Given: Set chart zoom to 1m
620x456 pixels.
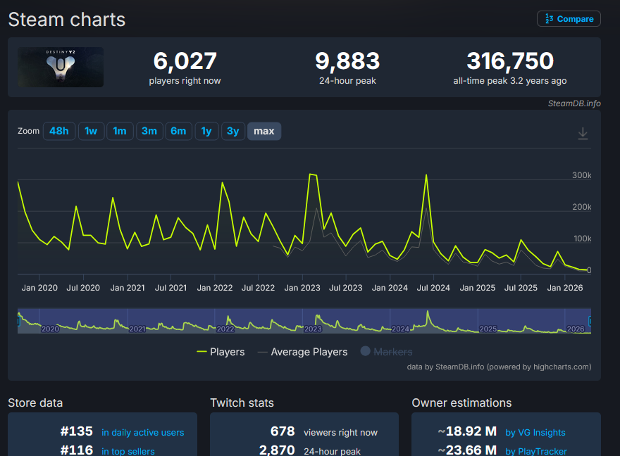Looking at the screenshot, I should pos(120,131).
